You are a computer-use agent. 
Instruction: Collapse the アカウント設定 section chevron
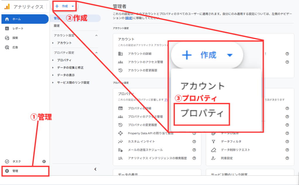96,35
